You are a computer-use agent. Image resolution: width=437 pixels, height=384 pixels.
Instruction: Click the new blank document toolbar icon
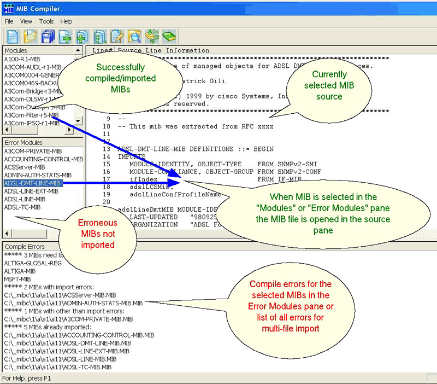pos(12,37)
